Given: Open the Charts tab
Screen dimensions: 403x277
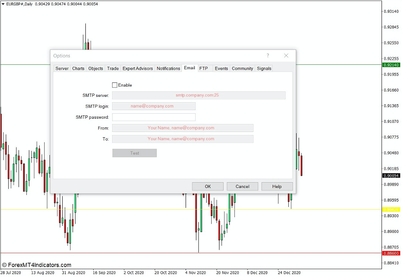Looking at the screenshot, I should click(78, 68).
